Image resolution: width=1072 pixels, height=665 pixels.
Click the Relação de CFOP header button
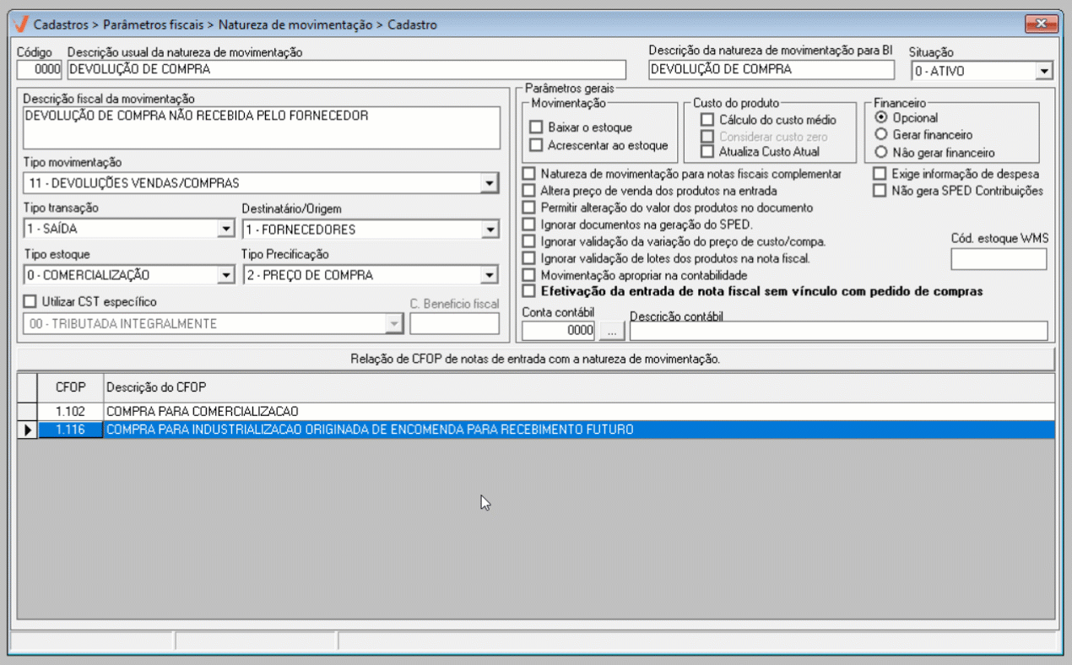(x=535, y=359)
